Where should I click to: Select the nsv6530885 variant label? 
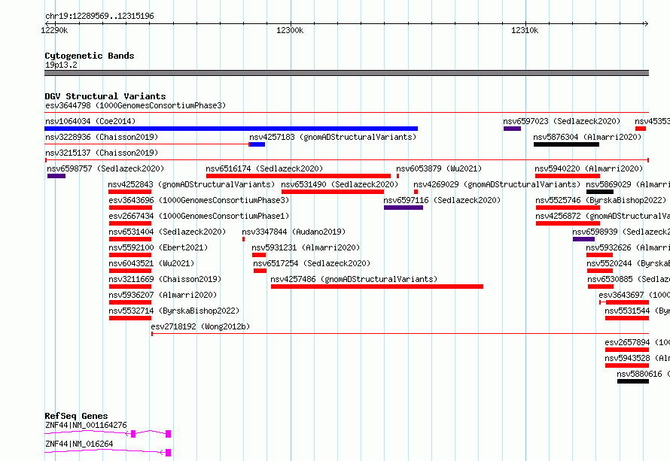pos(629,279)
